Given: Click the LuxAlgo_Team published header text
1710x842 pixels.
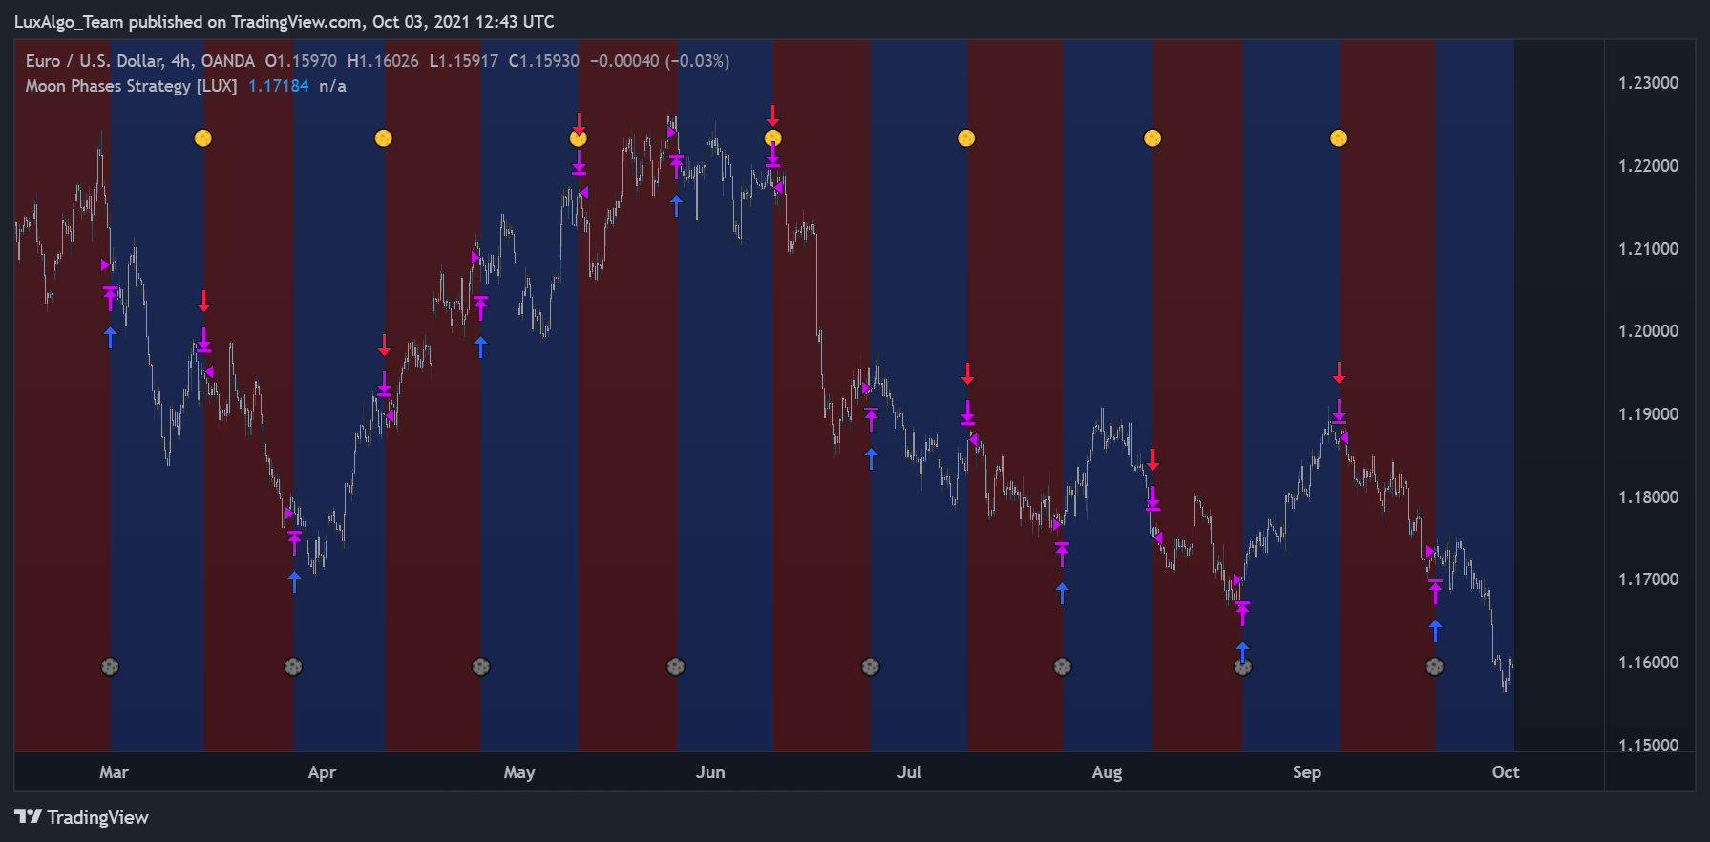Looking at the screenshot, I should click(285, 21).
